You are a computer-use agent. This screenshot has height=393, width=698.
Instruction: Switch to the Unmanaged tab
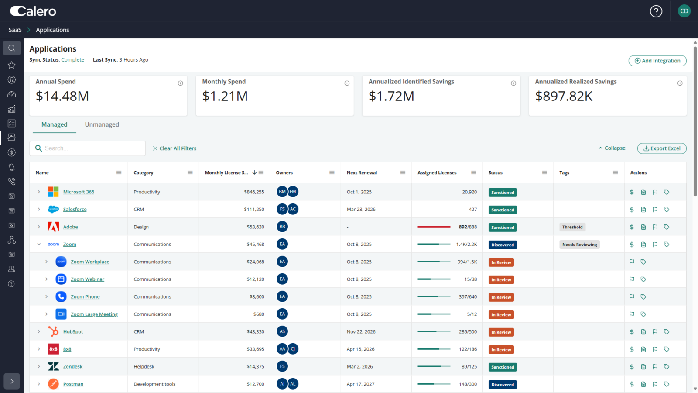coord(102,124)
